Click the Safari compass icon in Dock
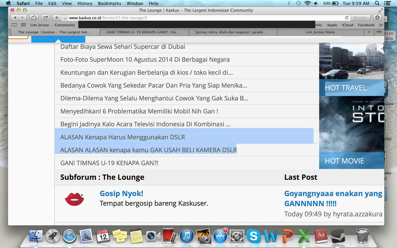Screen dimensions: 397x248 tap(69, 237)
